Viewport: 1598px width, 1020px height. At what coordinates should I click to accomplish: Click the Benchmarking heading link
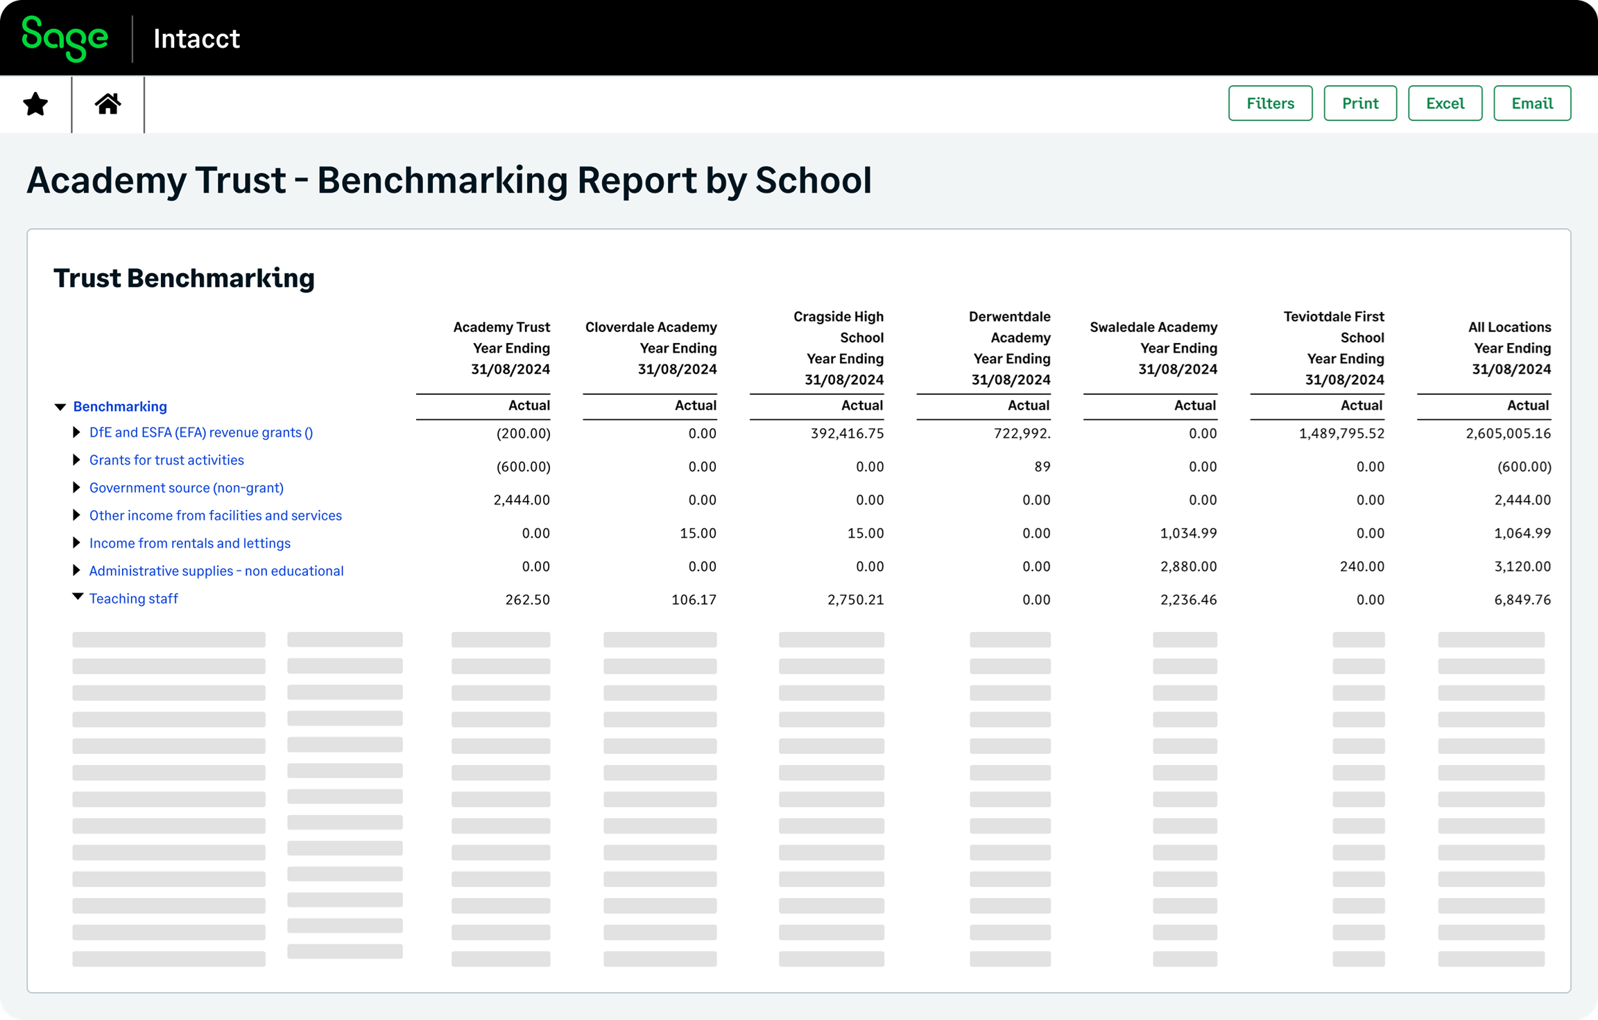(x=119, y=407)
